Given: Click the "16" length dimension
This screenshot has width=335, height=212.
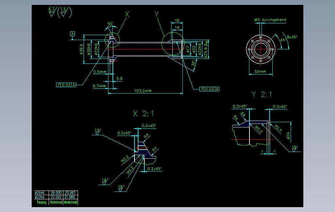Looking at the screenshot, I should [177, 20].
